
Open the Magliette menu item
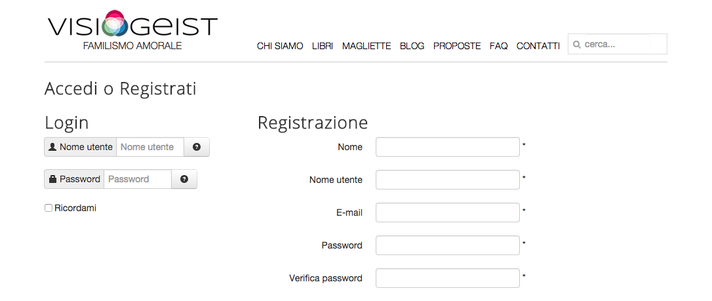coord(366,46)
